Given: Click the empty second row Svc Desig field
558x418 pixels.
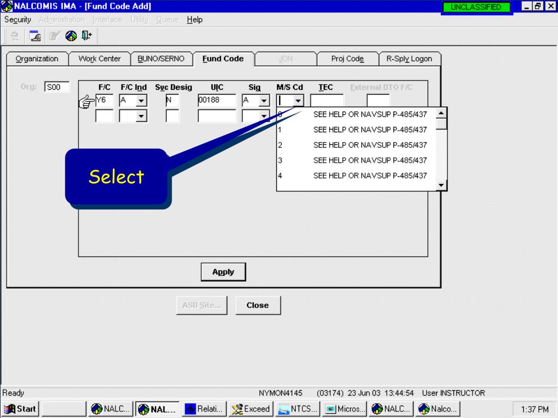Looking at the screenshot, I should click(173, 116).
